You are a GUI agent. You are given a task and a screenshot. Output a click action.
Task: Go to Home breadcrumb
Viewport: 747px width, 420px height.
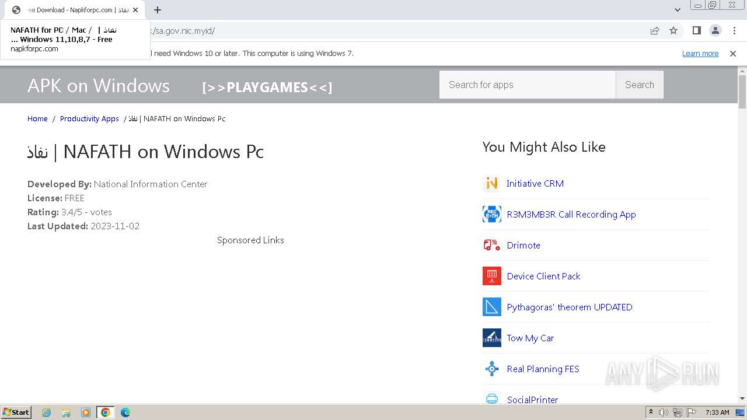click(x=37, y=118)
